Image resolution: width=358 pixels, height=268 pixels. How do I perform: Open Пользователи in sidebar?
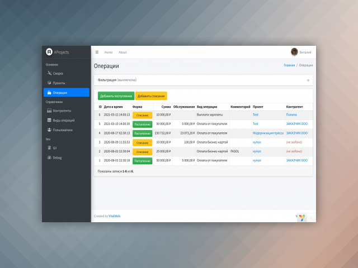pos(67,130)
